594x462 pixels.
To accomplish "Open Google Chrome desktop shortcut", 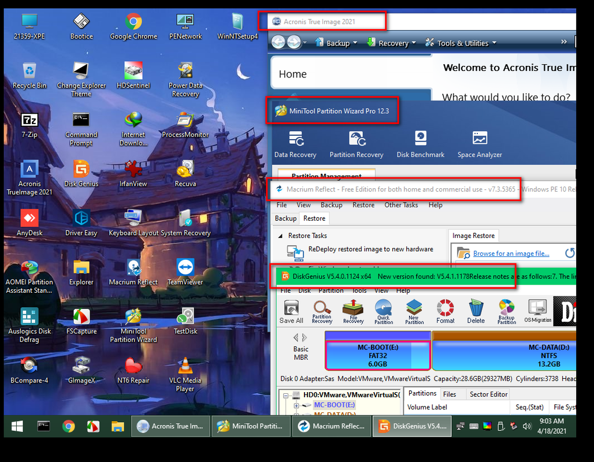I will coord(133,26).
